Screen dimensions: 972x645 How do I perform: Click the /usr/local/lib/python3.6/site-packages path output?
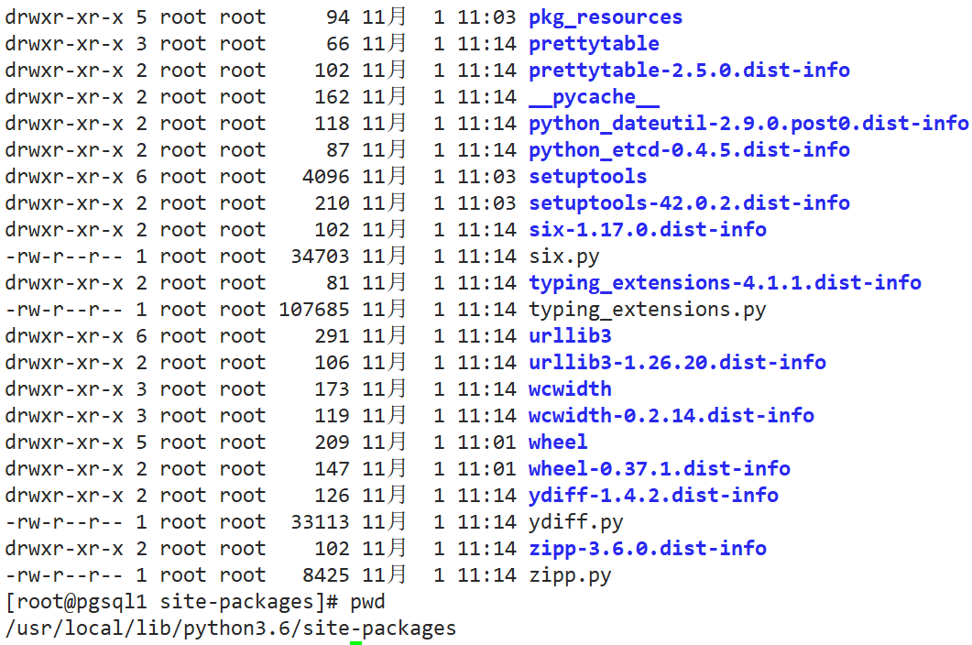(231, 629)
